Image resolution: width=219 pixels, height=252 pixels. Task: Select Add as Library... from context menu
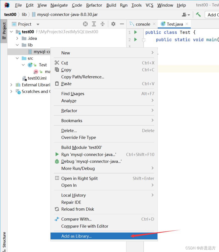pos(76,236)
